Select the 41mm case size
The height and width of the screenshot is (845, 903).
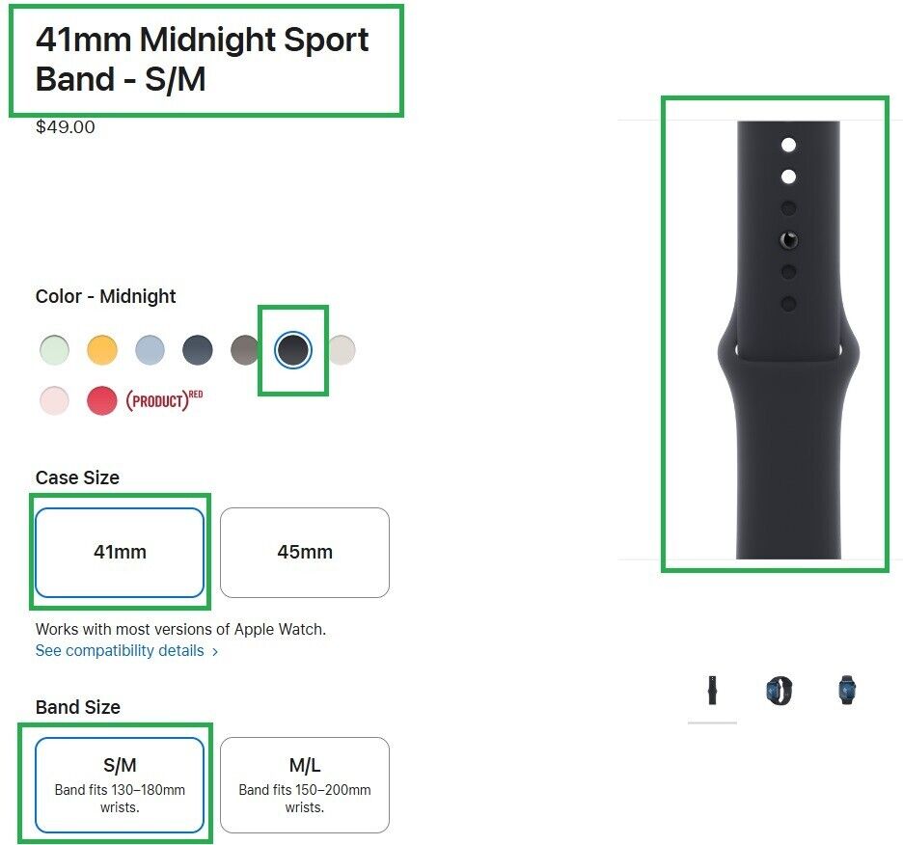click(x=120, y=552)
